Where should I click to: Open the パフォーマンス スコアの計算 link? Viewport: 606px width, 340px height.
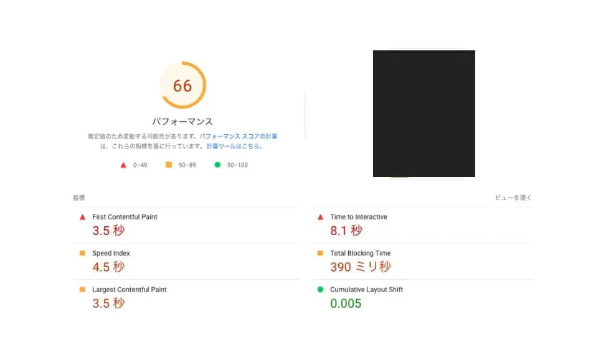coord(239,136)
